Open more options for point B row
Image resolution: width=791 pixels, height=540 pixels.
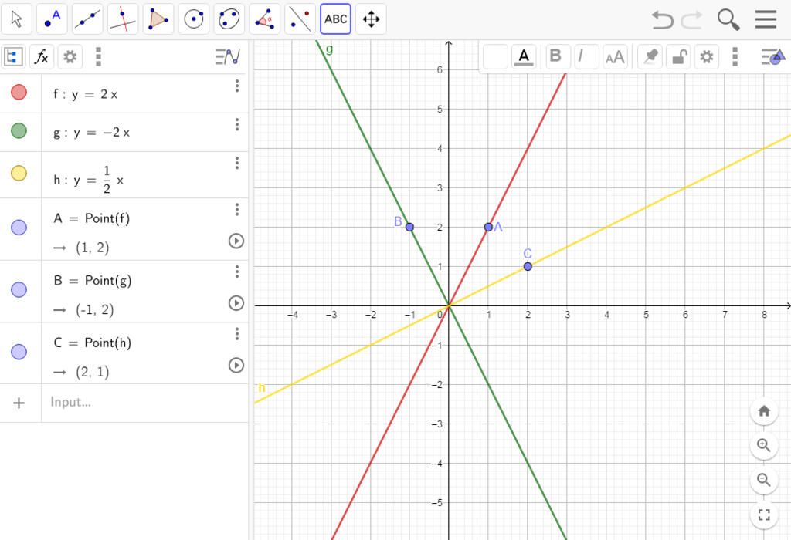[x=236, y=272]
